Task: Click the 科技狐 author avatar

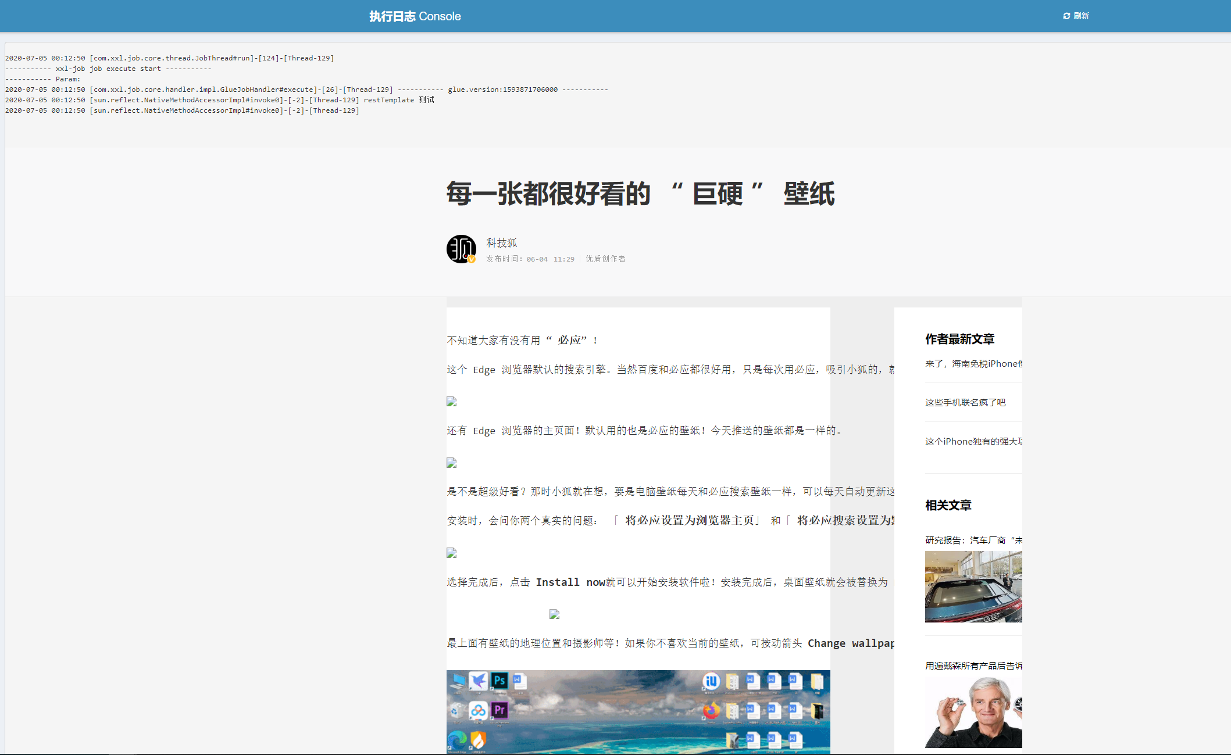Action: click(461, 249)
